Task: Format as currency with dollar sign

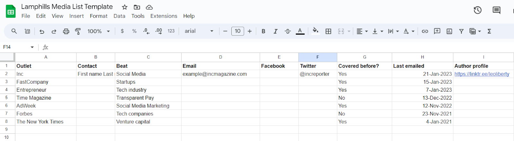Action: pyautogui.click(x=122, y=31)
